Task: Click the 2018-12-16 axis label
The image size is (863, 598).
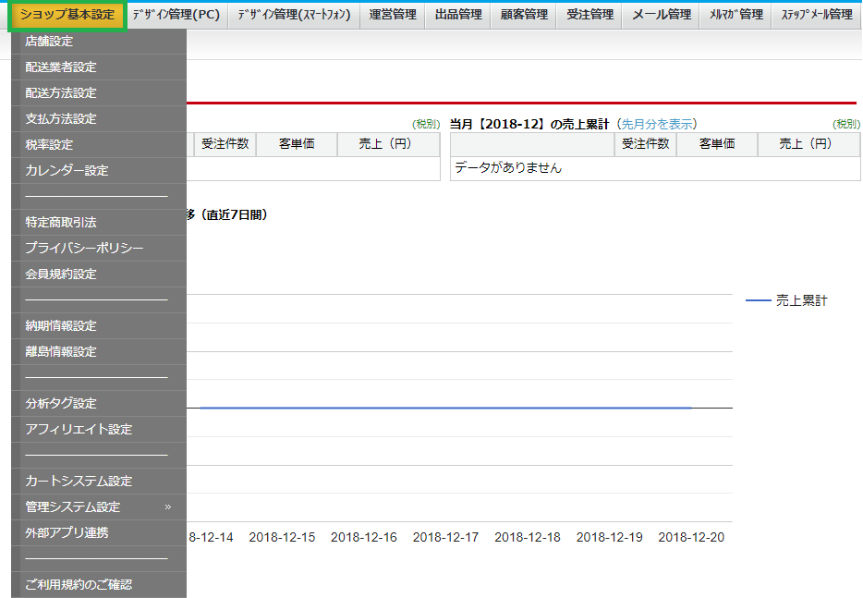Action: click(x=364, y=537)
